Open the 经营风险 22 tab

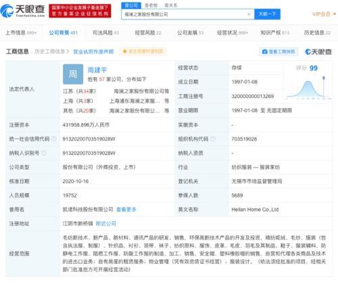click(148, 32)
